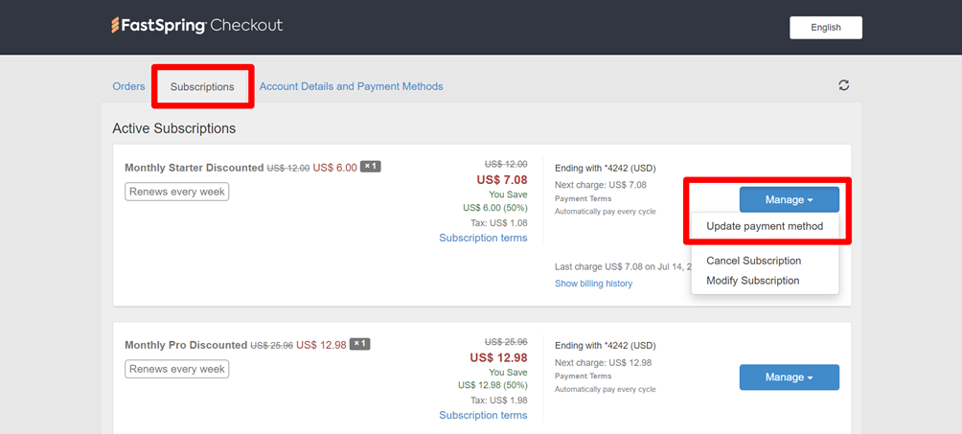962x434 pixels.
Task: Click the US$ 7.08 total price
Action: tap(502, 180)
